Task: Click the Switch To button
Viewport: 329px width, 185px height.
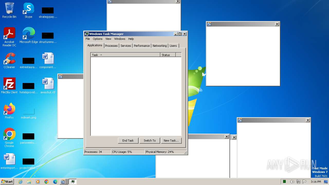Action: coord(150,141)
